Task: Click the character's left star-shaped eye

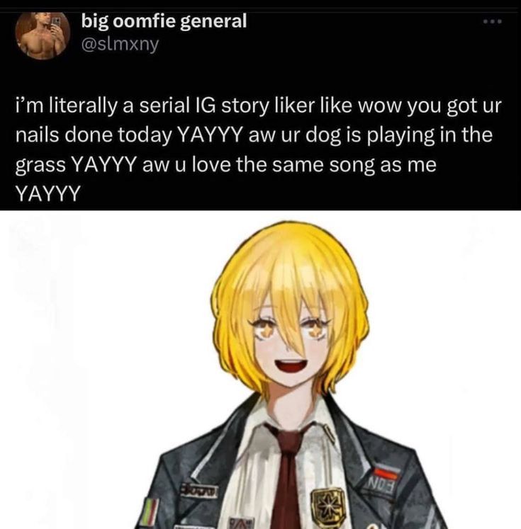Action: (266, 329)
